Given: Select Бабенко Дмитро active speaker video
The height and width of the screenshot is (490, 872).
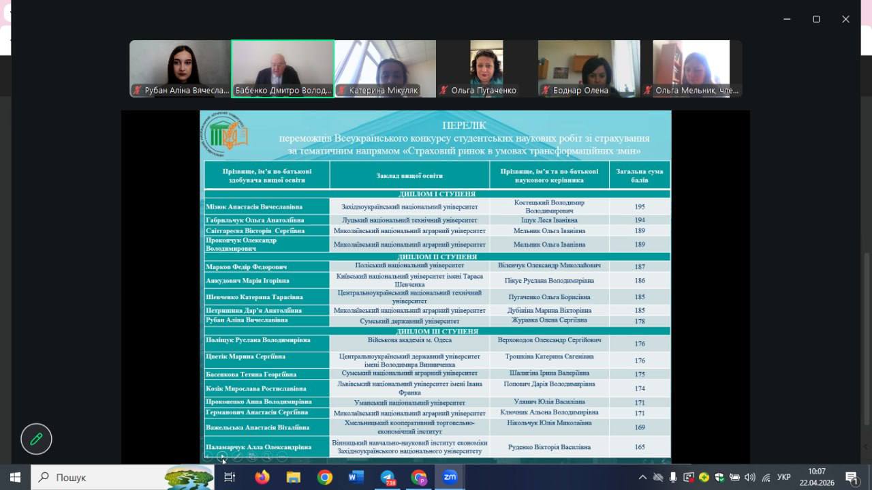Looking at the screenshot, I should tap(283, 68).
